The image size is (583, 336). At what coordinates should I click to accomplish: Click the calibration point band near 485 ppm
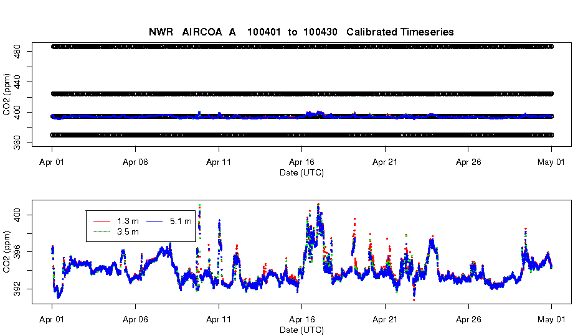pyautogui.click(x=302, y=47)
